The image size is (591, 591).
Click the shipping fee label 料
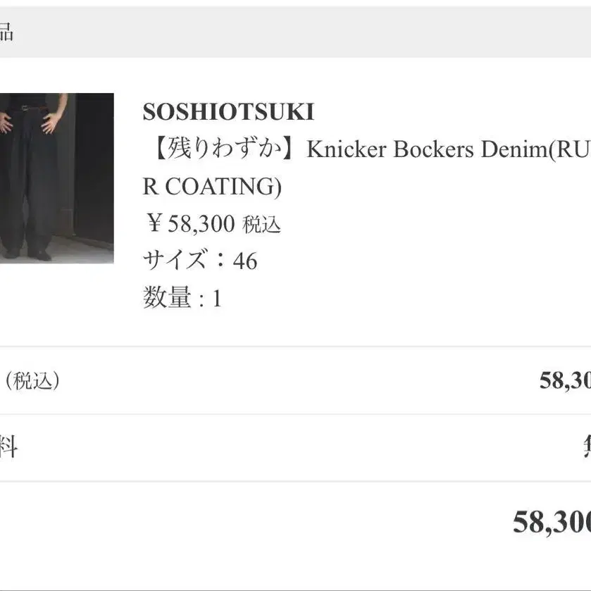pos(8,447)
